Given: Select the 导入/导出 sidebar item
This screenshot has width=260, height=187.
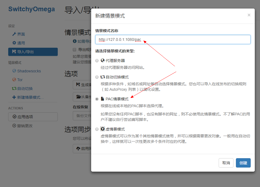Looking at the screenshot, I should 33,52.
